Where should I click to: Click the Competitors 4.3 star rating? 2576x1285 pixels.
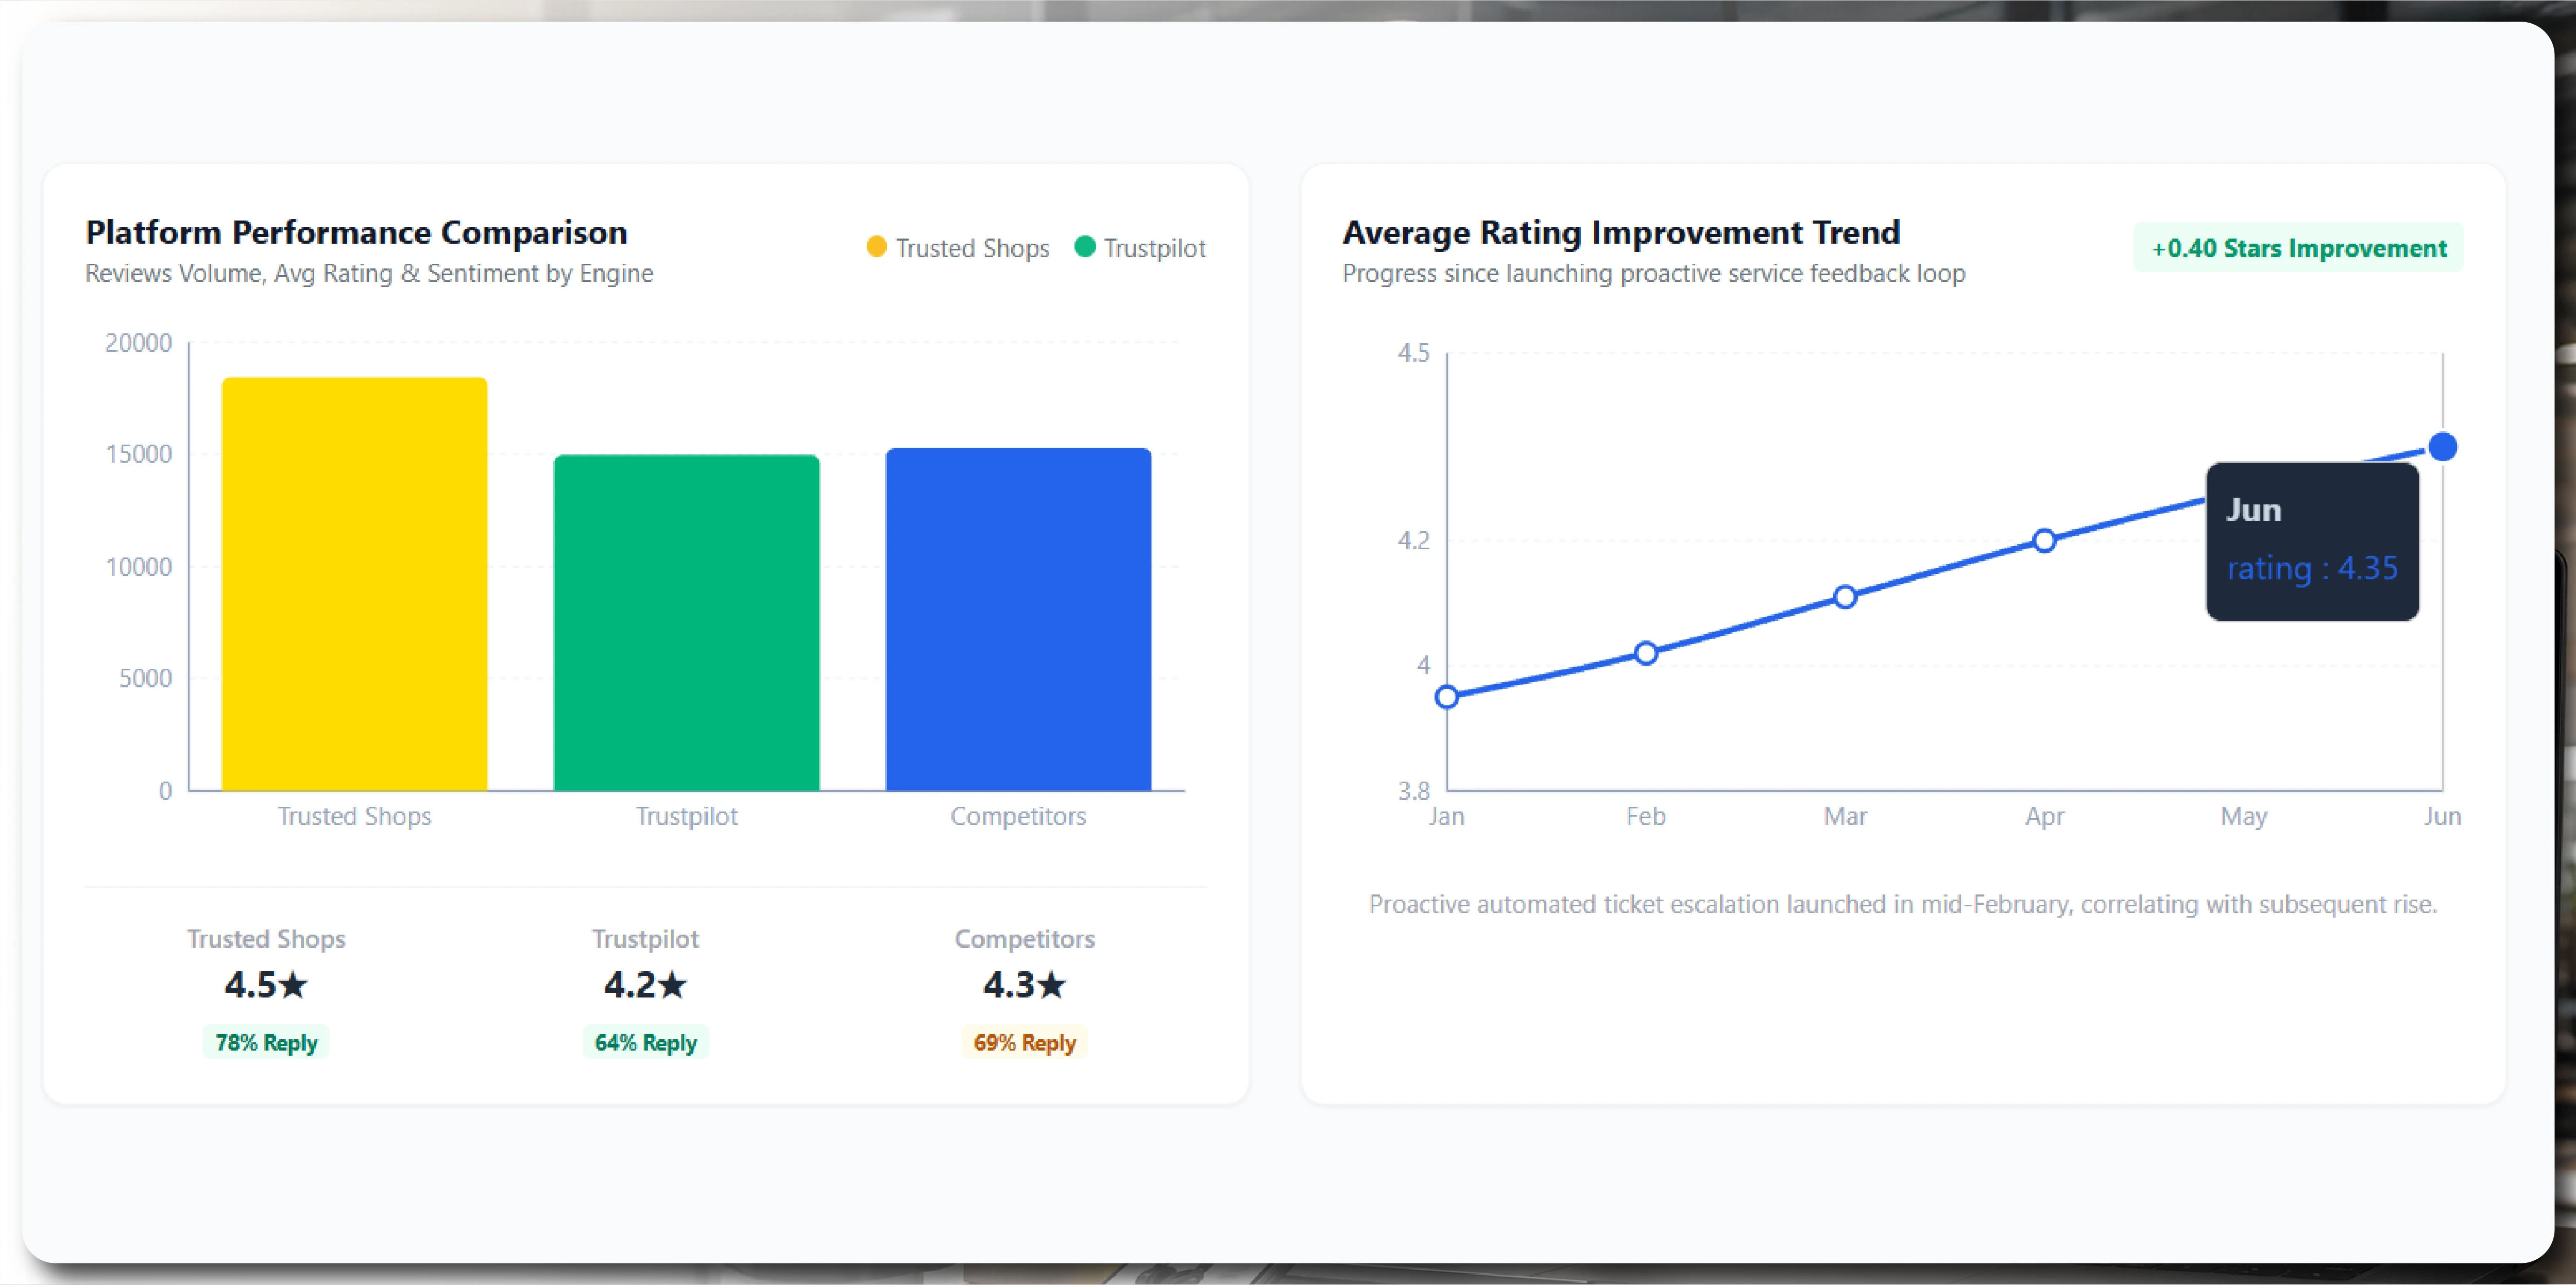pyautogui.click(x=1024, y=985)
